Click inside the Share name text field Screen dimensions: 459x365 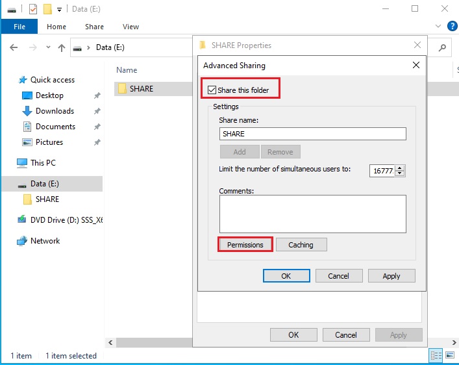coord(313,134)
